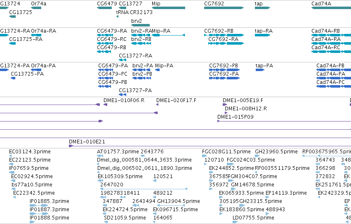This screenshot has width=351, height=224.
Task: Select the tap gene arrow
Action: [x=262, y=8]
